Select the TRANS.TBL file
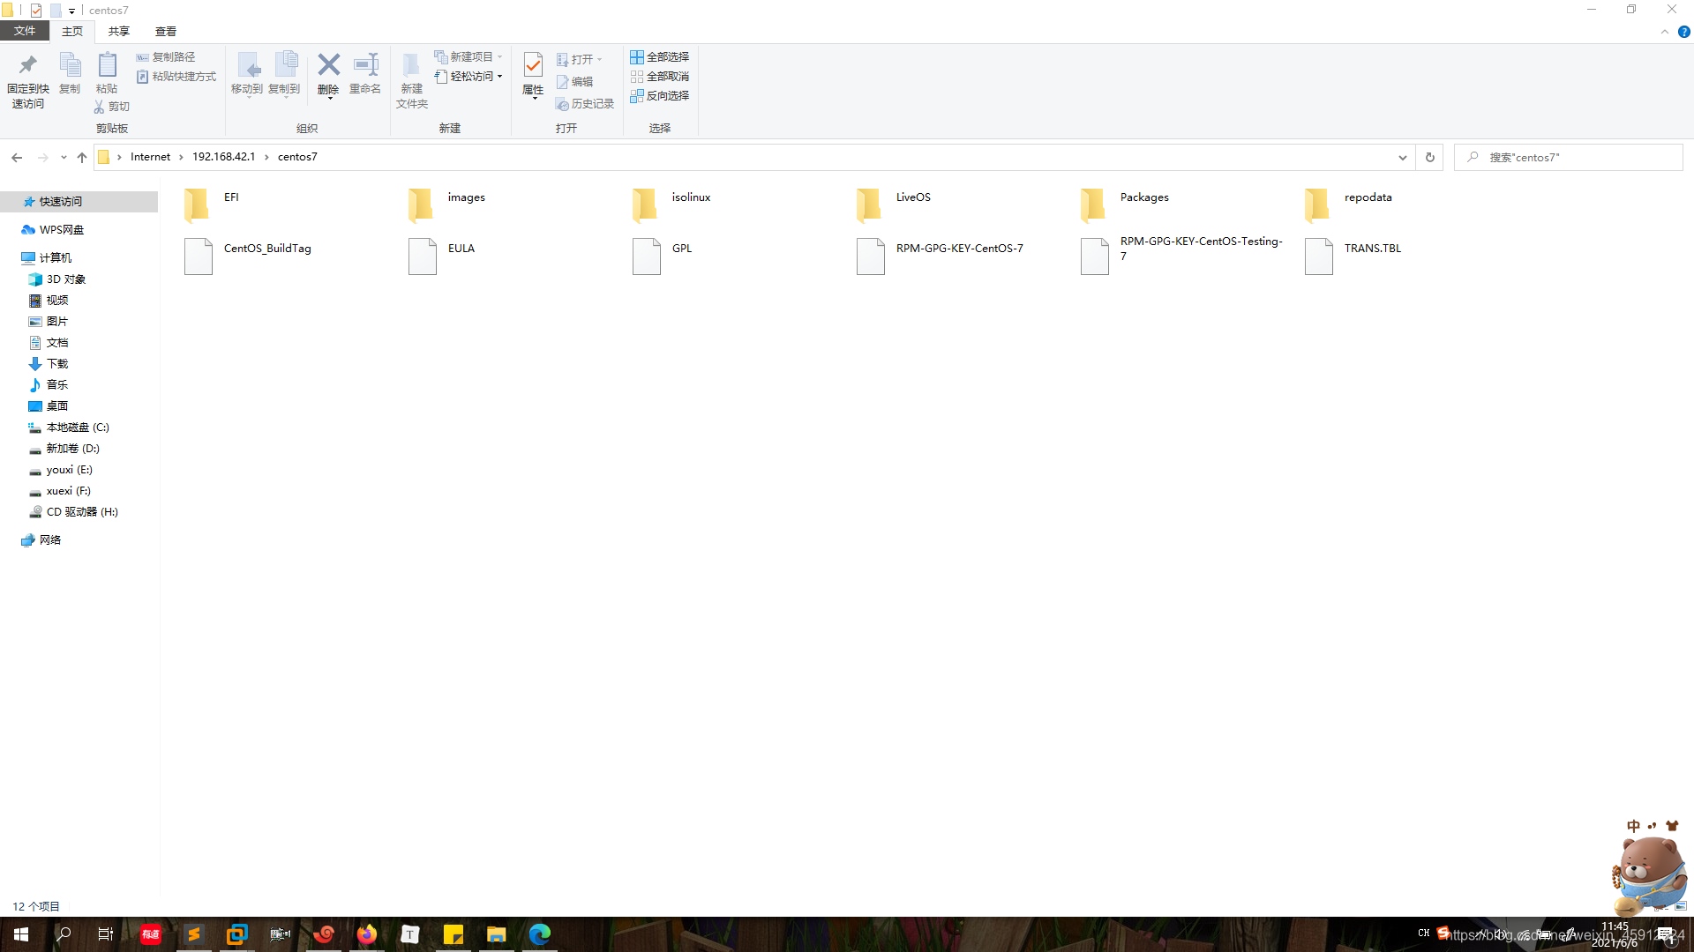 1354,256
